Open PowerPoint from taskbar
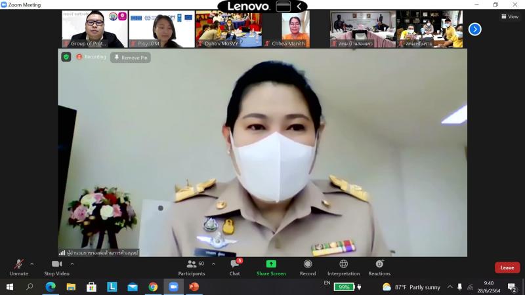This screenshot has height=295, width=525. click(x=194, y=287)
